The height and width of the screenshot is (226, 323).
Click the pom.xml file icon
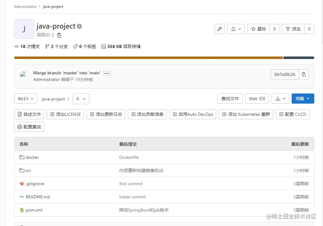point(22,210)
